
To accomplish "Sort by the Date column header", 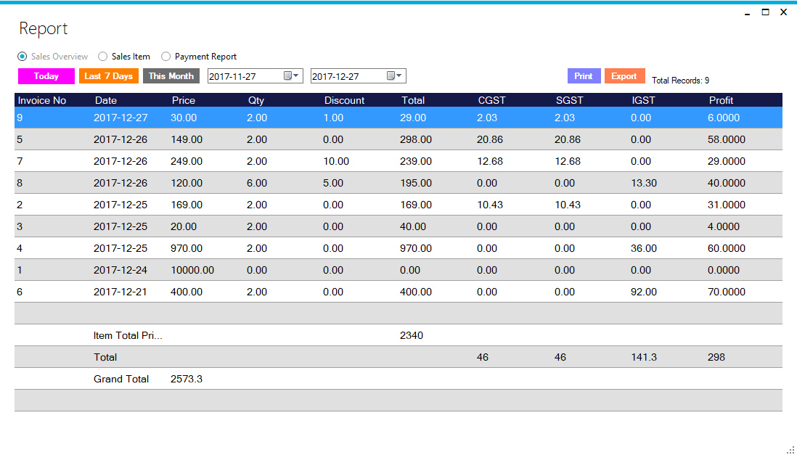I will click(106, 101).
